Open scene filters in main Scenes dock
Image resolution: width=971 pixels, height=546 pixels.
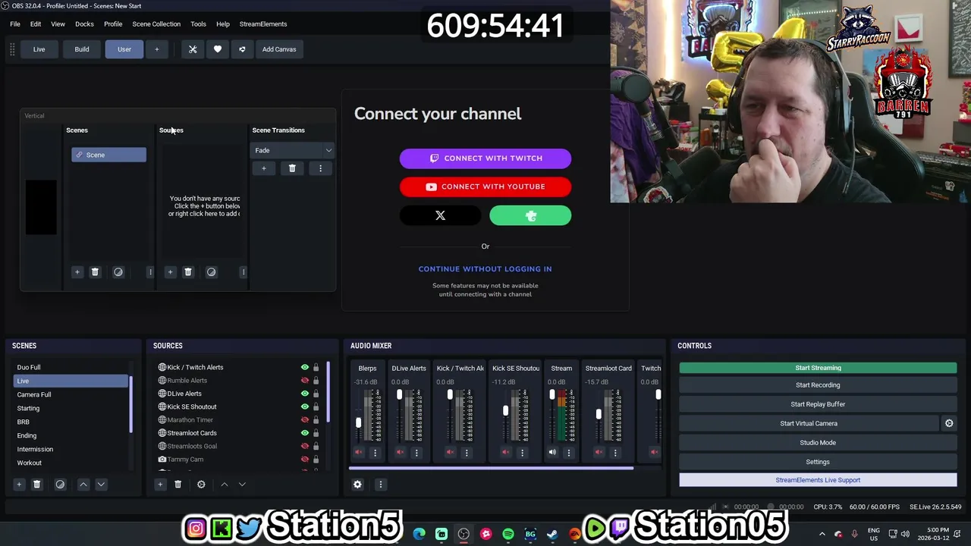click(60, 484)
